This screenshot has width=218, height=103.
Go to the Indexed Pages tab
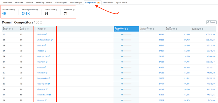(76, 2)
